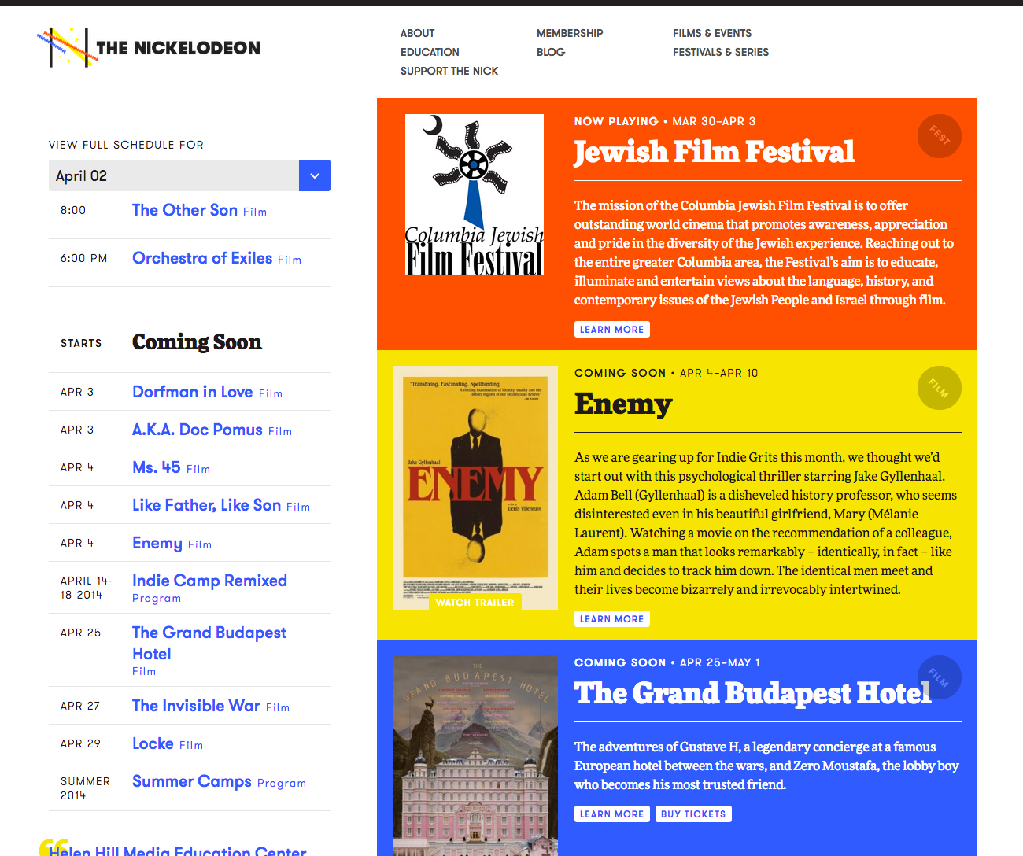
Task: Click the '6:00 PM' showtime text
Action: [x=84, y=258]
